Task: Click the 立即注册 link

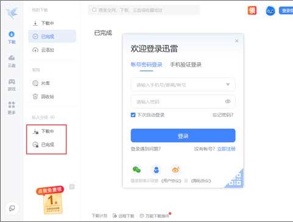Action: [x=226, y=149]
